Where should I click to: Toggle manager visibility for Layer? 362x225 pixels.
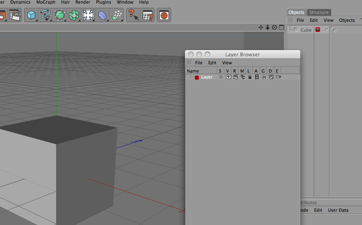[243, 77]
